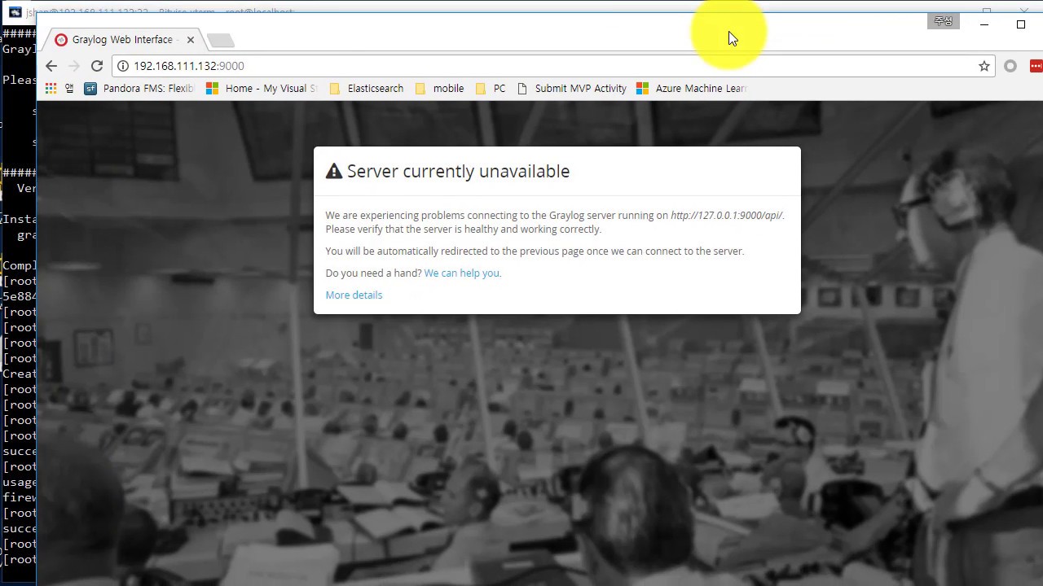The height and width of the screenshot is (586, 1043).
Task: Expand the More details link
Action: pos(354,295)
